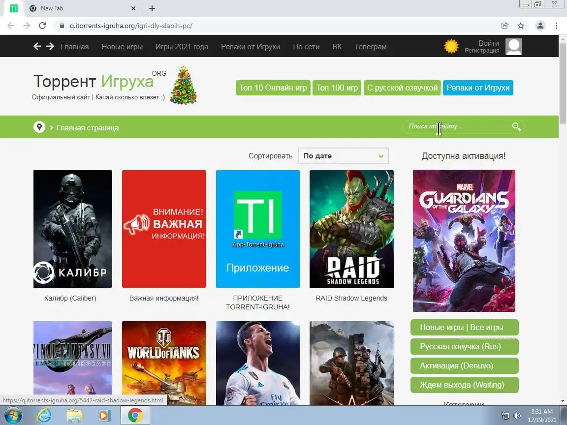This screenshot has height=425, width=567.
Task: Open the Новые игры menu item
Action: tap(122, 47)
